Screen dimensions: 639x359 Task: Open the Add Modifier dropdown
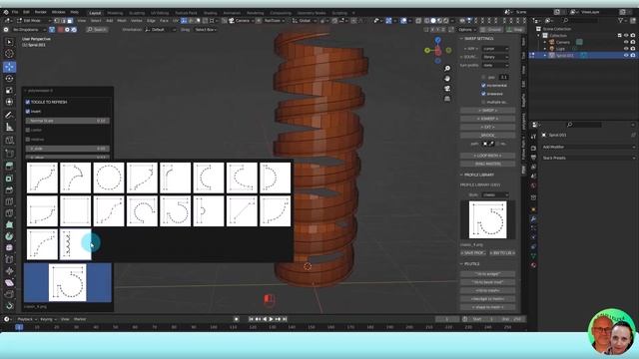pos(588,147)
